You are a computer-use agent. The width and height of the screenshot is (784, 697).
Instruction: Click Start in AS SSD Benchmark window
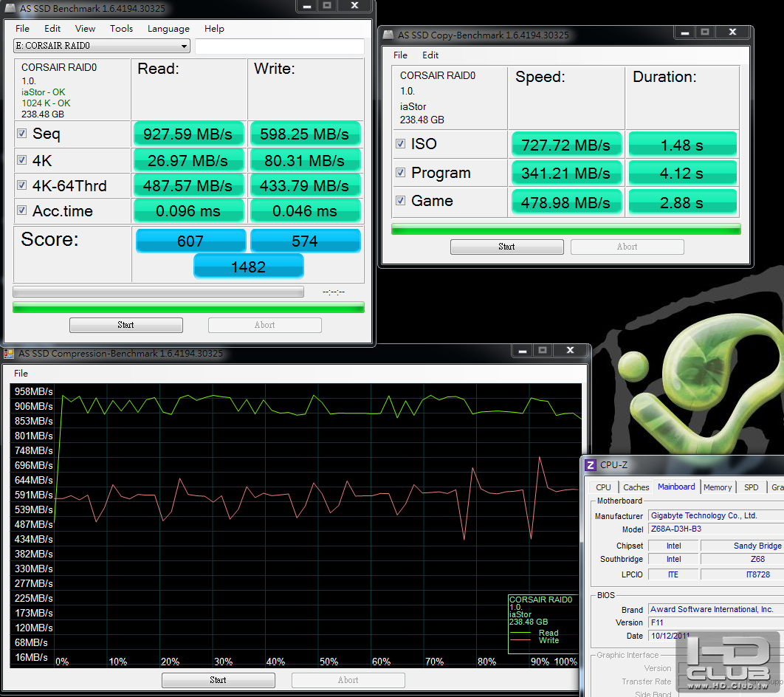click(x=126, y=325)
